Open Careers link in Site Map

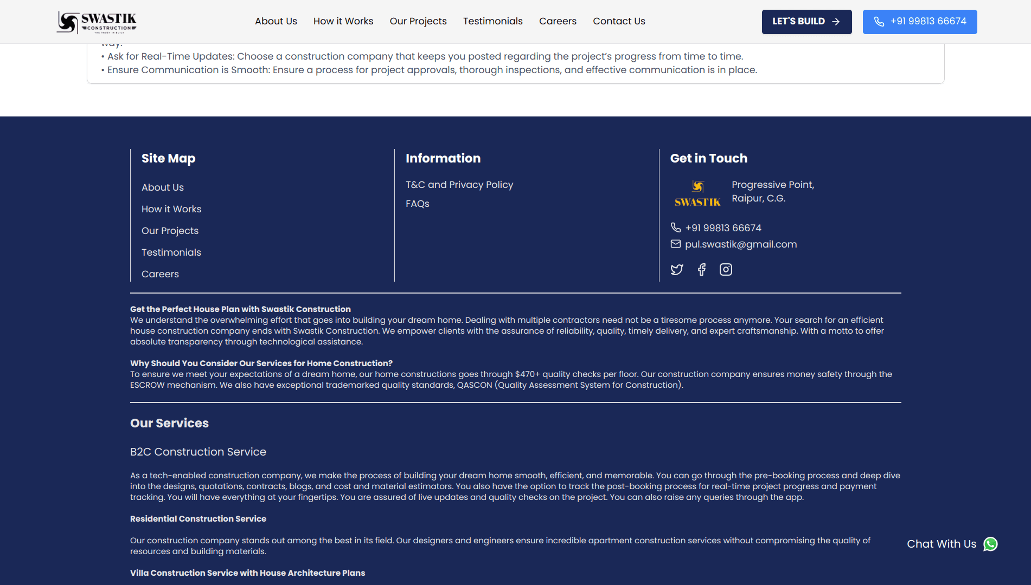[160, 274]
